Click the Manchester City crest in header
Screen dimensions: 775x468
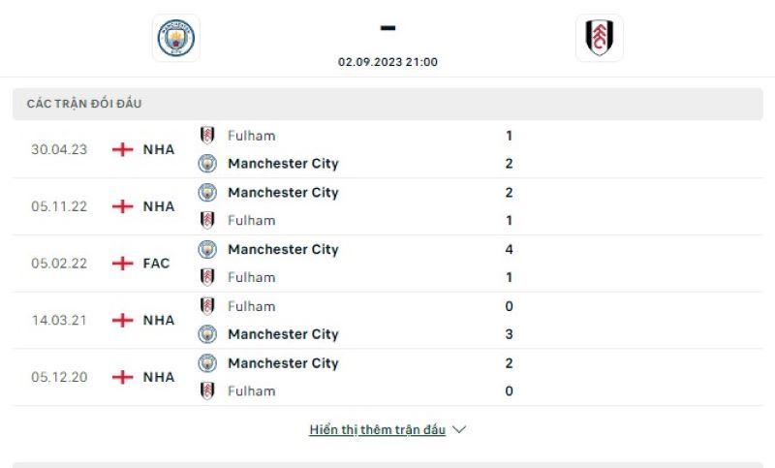point(176,38)
